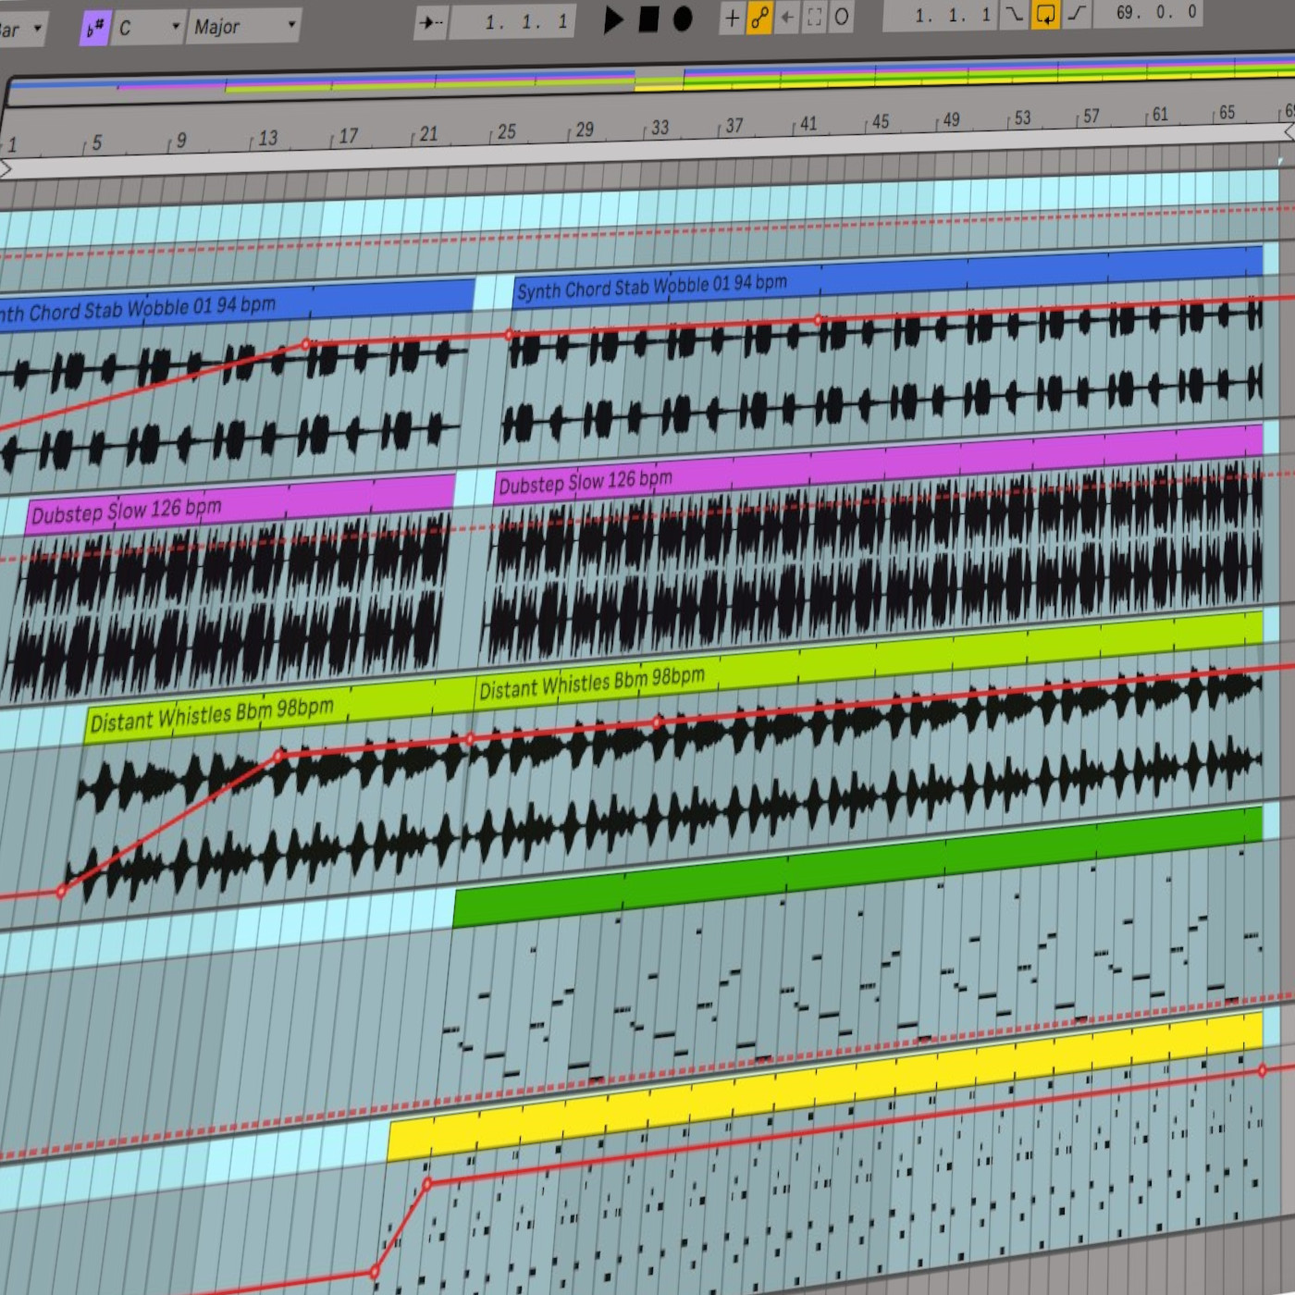The image size is (1295, 1295).
Task: Click bar 33 on the timeline ruler
Action: coord(659,128)
